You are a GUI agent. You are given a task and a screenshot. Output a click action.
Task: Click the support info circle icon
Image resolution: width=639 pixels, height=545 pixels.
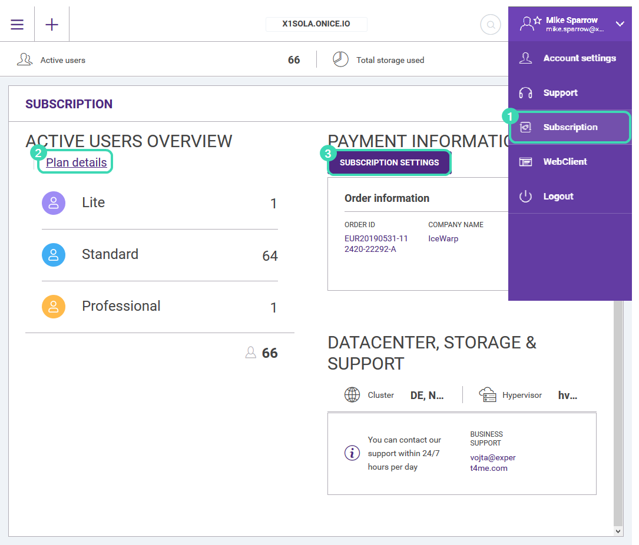352,453
